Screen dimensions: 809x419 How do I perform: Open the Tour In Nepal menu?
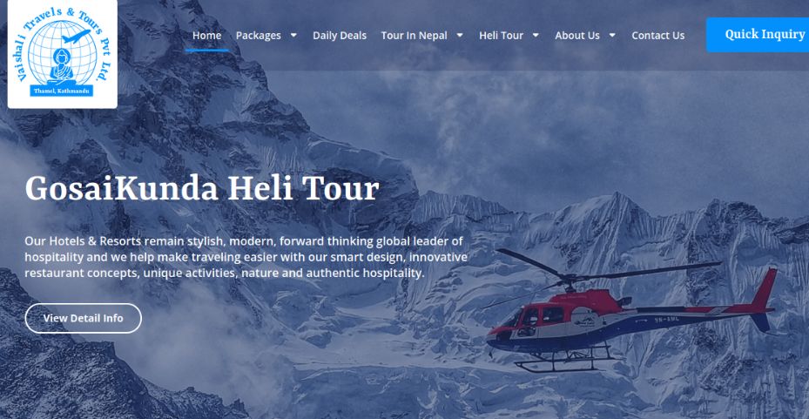click(415, 36)
